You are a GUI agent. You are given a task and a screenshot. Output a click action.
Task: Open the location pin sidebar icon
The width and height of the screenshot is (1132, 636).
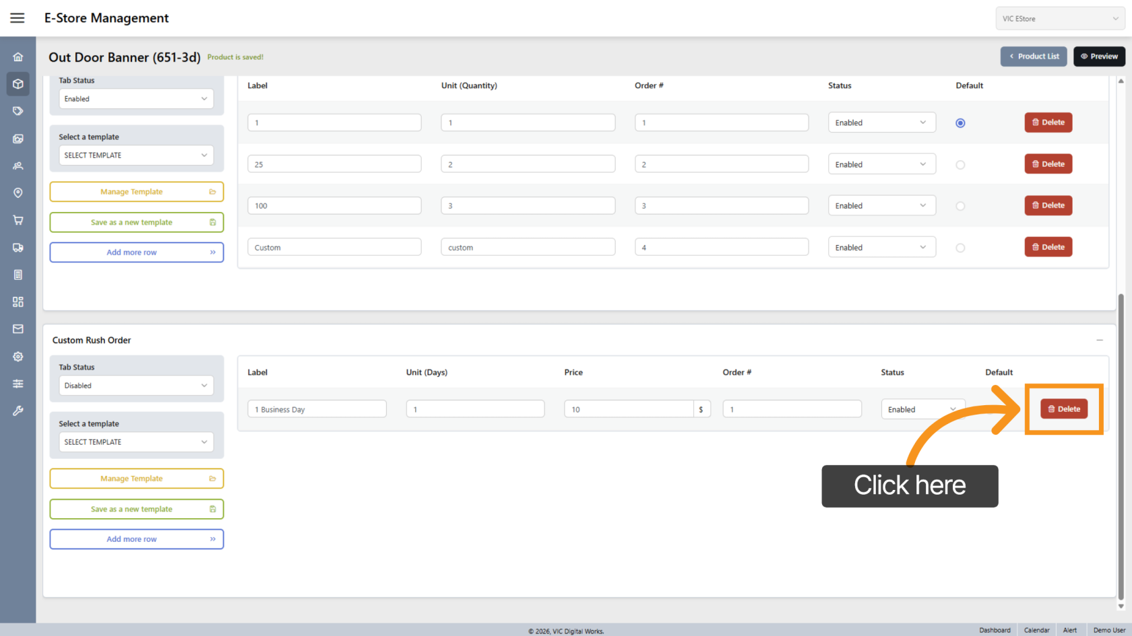point(18,193)
